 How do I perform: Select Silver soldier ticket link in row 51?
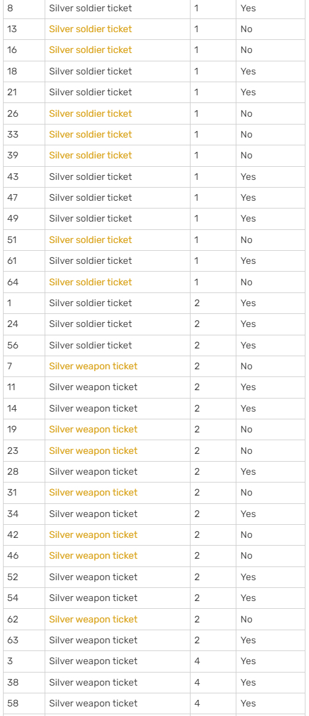tap(90, 240)
